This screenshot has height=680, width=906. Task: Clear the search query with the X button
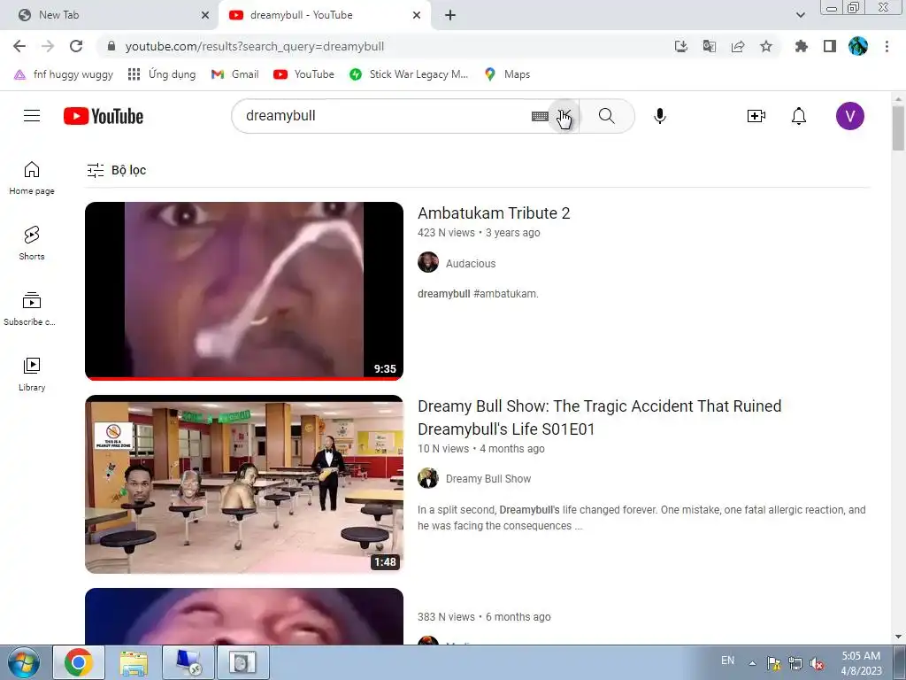pos(564,116)
